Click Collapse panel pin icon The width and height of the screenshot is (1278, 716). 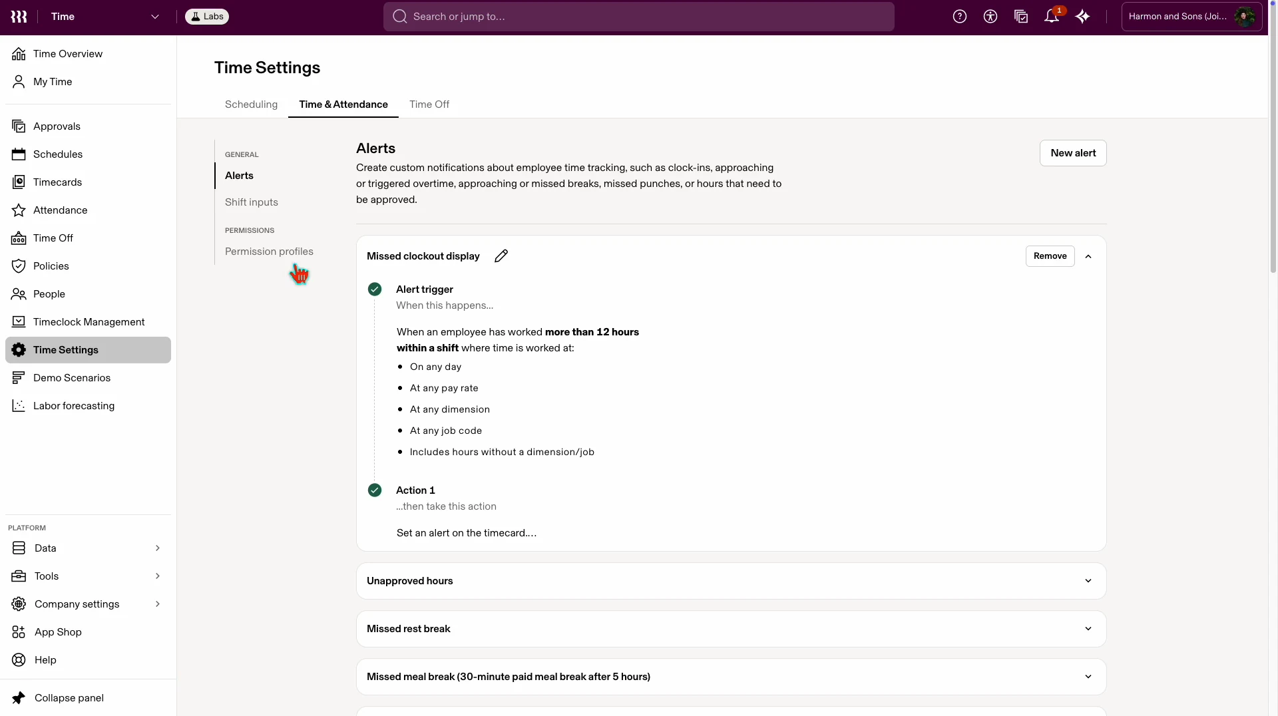coord(19,698)
